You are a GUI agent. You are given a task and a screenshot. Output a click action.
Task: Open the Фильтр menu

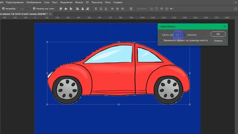click(79, 2)
